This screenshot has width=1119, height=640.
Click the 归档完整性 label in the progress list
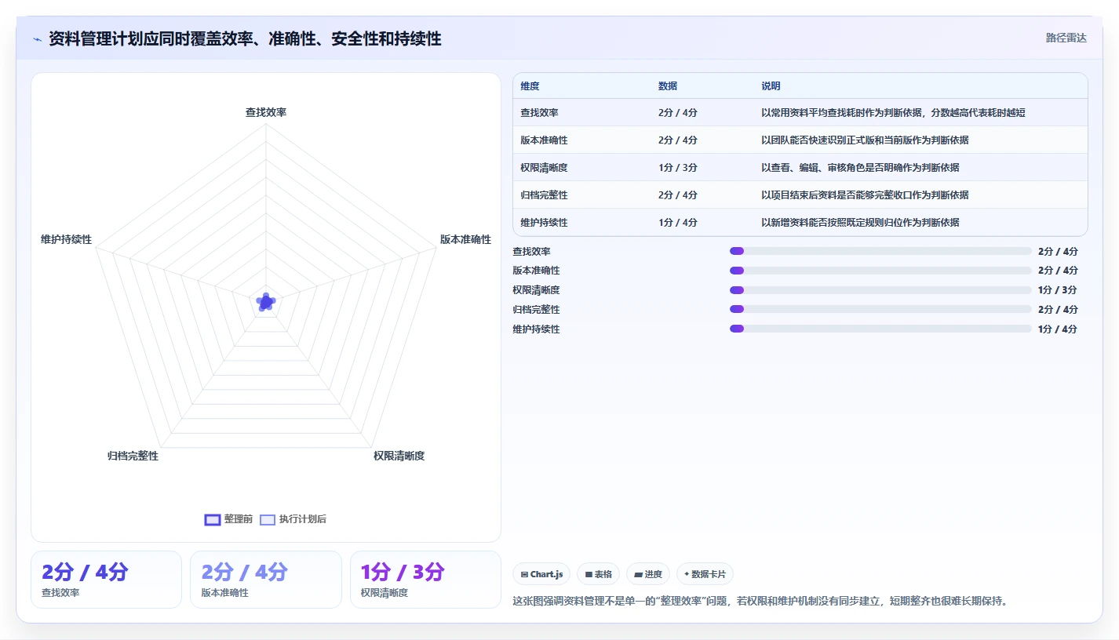click(x=537, y=310)
